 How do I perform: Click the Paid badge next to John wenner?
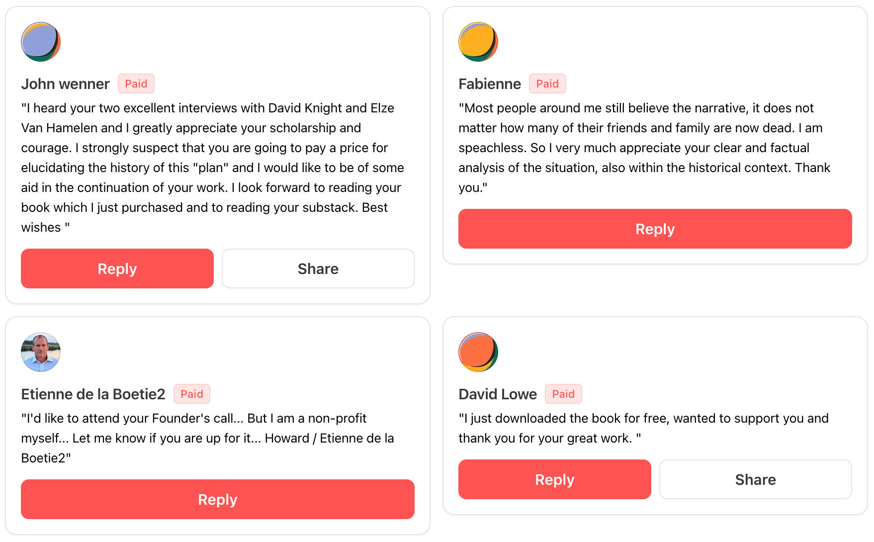pyautogui.click(x=136, y=84)
